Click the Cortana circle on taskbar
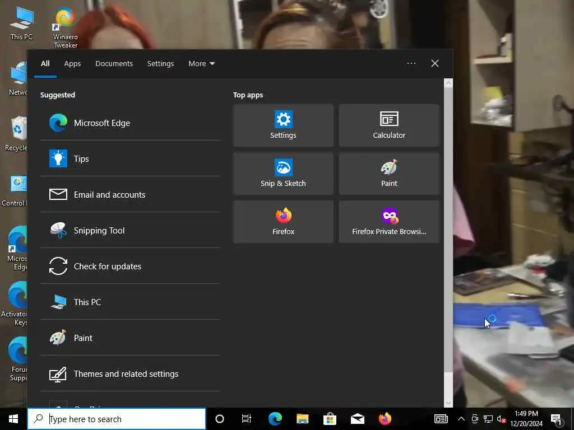 [x=220, y=419]
